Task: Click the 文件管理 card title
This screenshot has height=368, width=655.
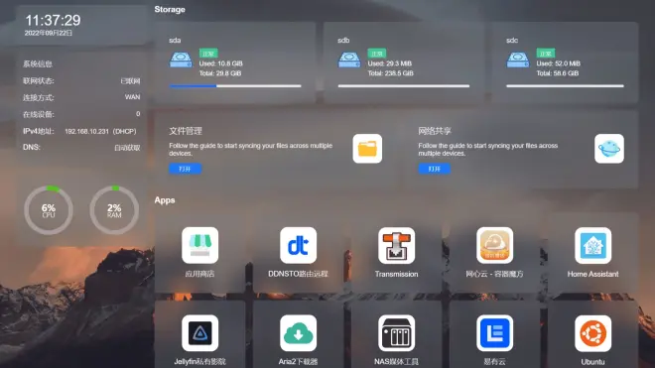Action: coord(186,131)
